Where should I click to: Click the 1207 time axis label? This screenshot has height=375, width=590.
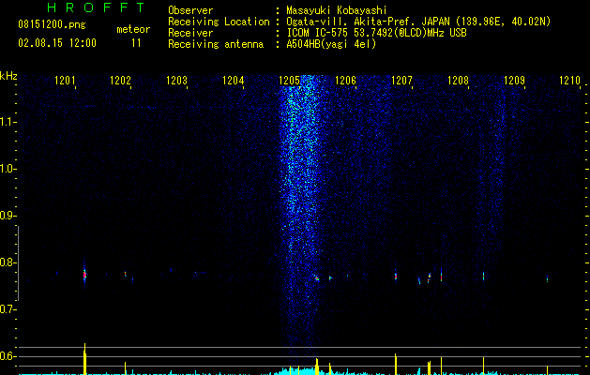click(401, 80)
